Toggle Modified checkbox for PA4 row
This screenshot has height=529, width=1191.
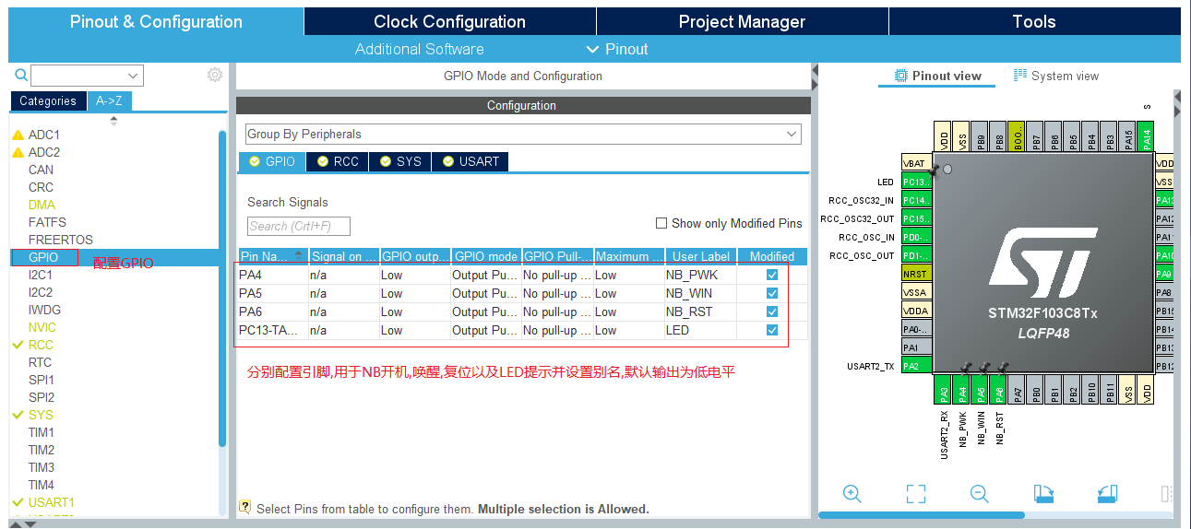point(772,275)
